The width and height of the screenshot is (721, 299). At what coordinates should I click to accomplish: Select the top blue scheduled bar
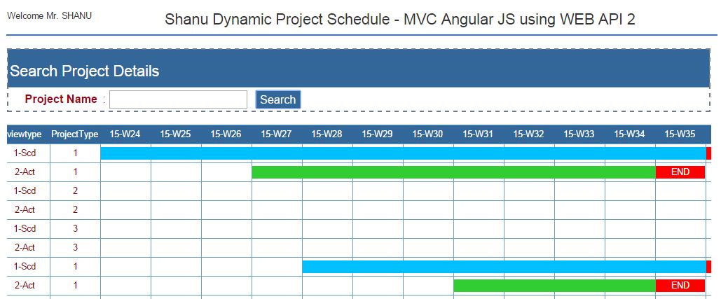tap(404, 153)
